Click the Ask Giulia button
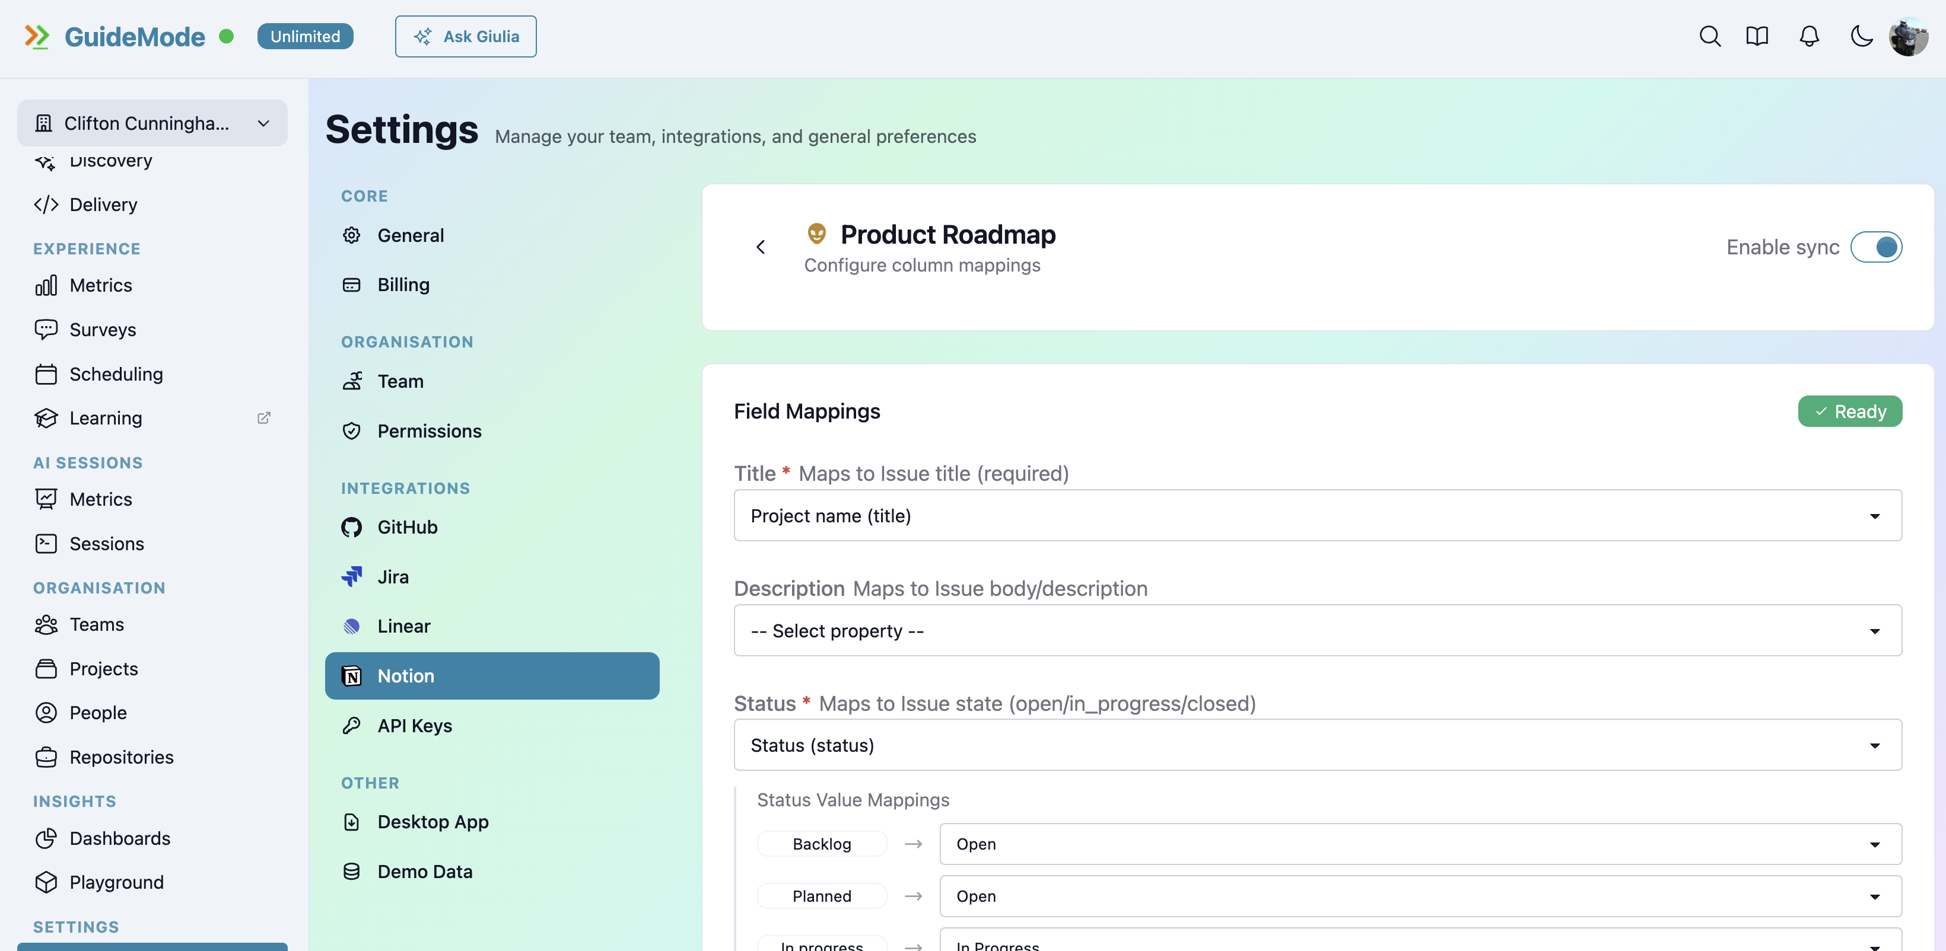The width and height of the screenshot is (1946, 951). (465, 36)
